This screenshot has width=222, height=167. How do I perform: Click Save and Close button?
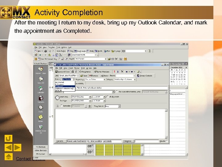[x=62, y=72]
